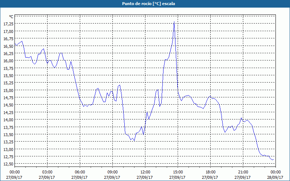Image resolution: width=290 pixels, height=181 pixels.
Task: Select the 13,75 y-axis value
Action: click(x=8, y=127)
